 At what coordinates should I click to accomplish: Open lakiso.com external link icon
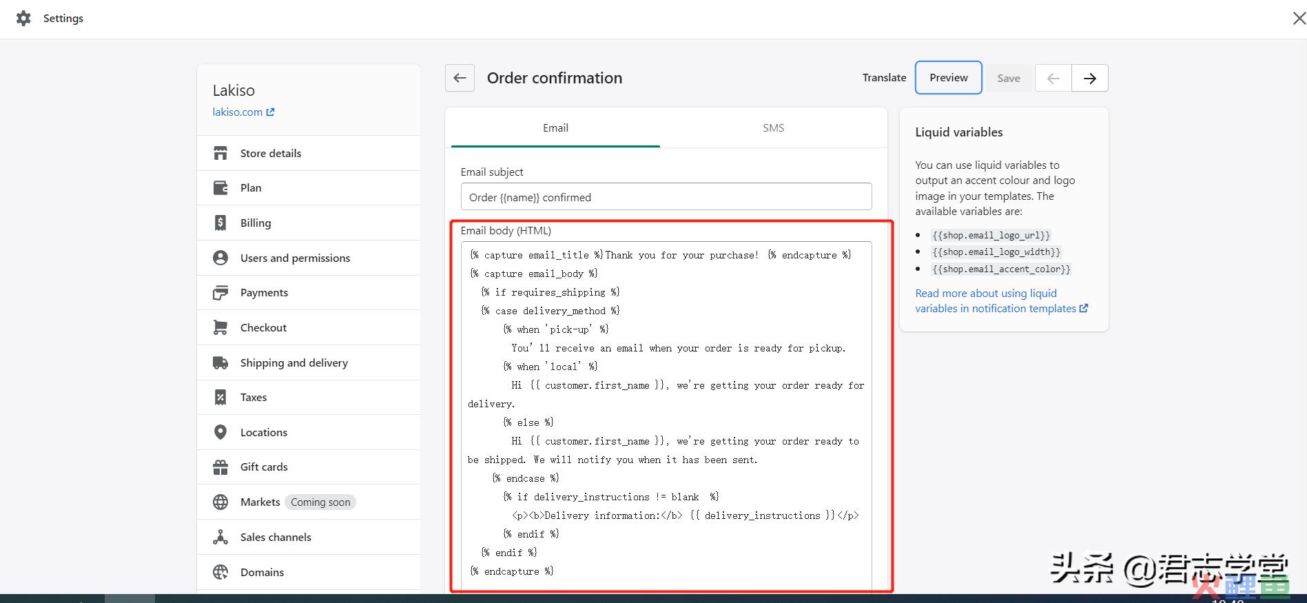[270, 112]
